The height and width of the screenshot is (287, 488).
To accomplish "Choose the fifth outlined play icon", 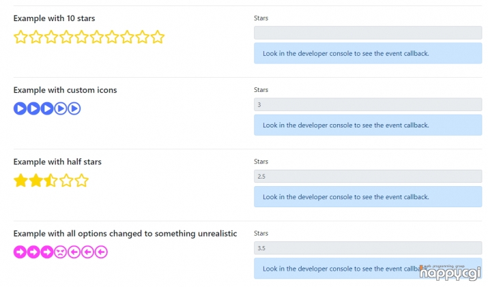I will click(x=74, y=108).
